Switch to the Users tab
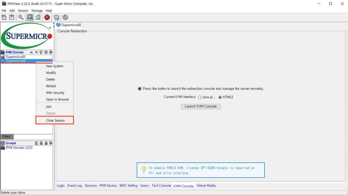This screenshot has height=195, width=348. 144,186
